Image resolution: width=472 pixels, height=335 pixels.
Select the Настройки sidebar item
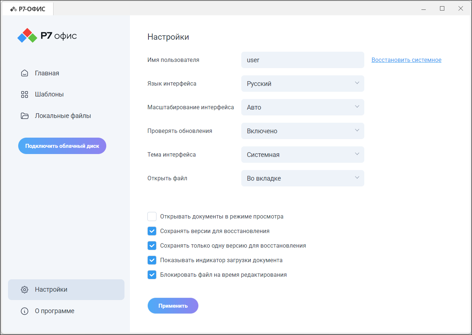click(x=66, y=289)
